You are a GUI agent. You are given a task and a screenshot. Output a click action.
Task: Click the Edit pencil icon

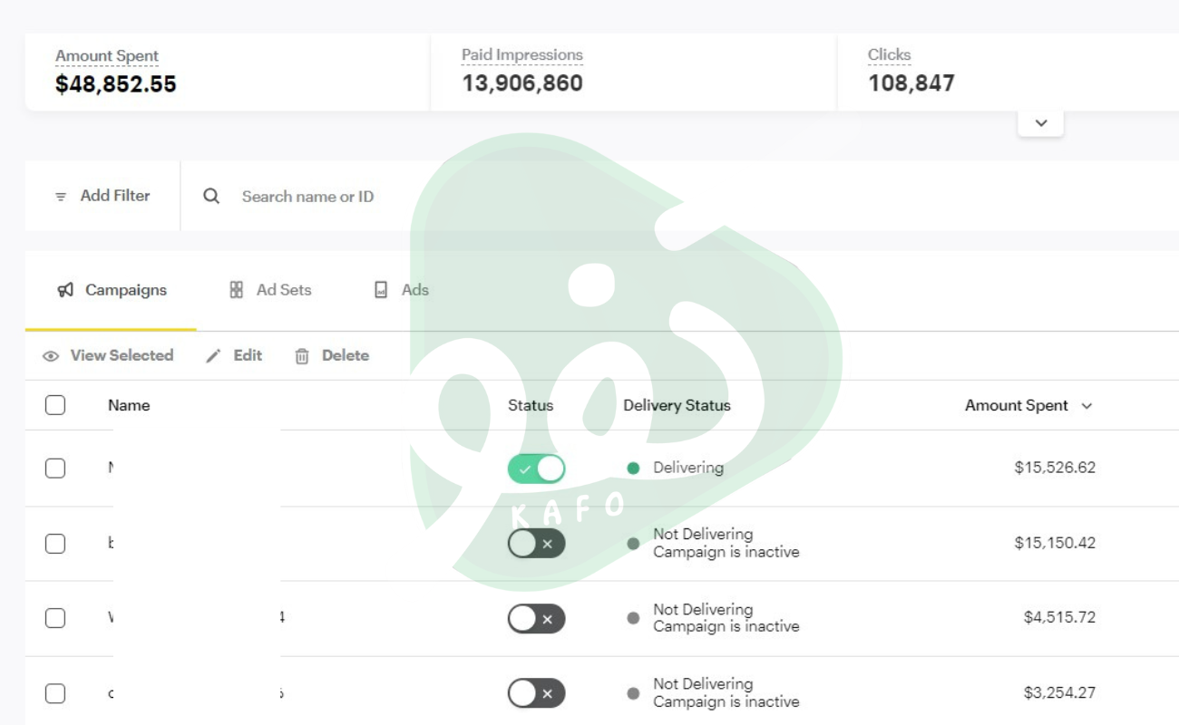tap(213, 356)
